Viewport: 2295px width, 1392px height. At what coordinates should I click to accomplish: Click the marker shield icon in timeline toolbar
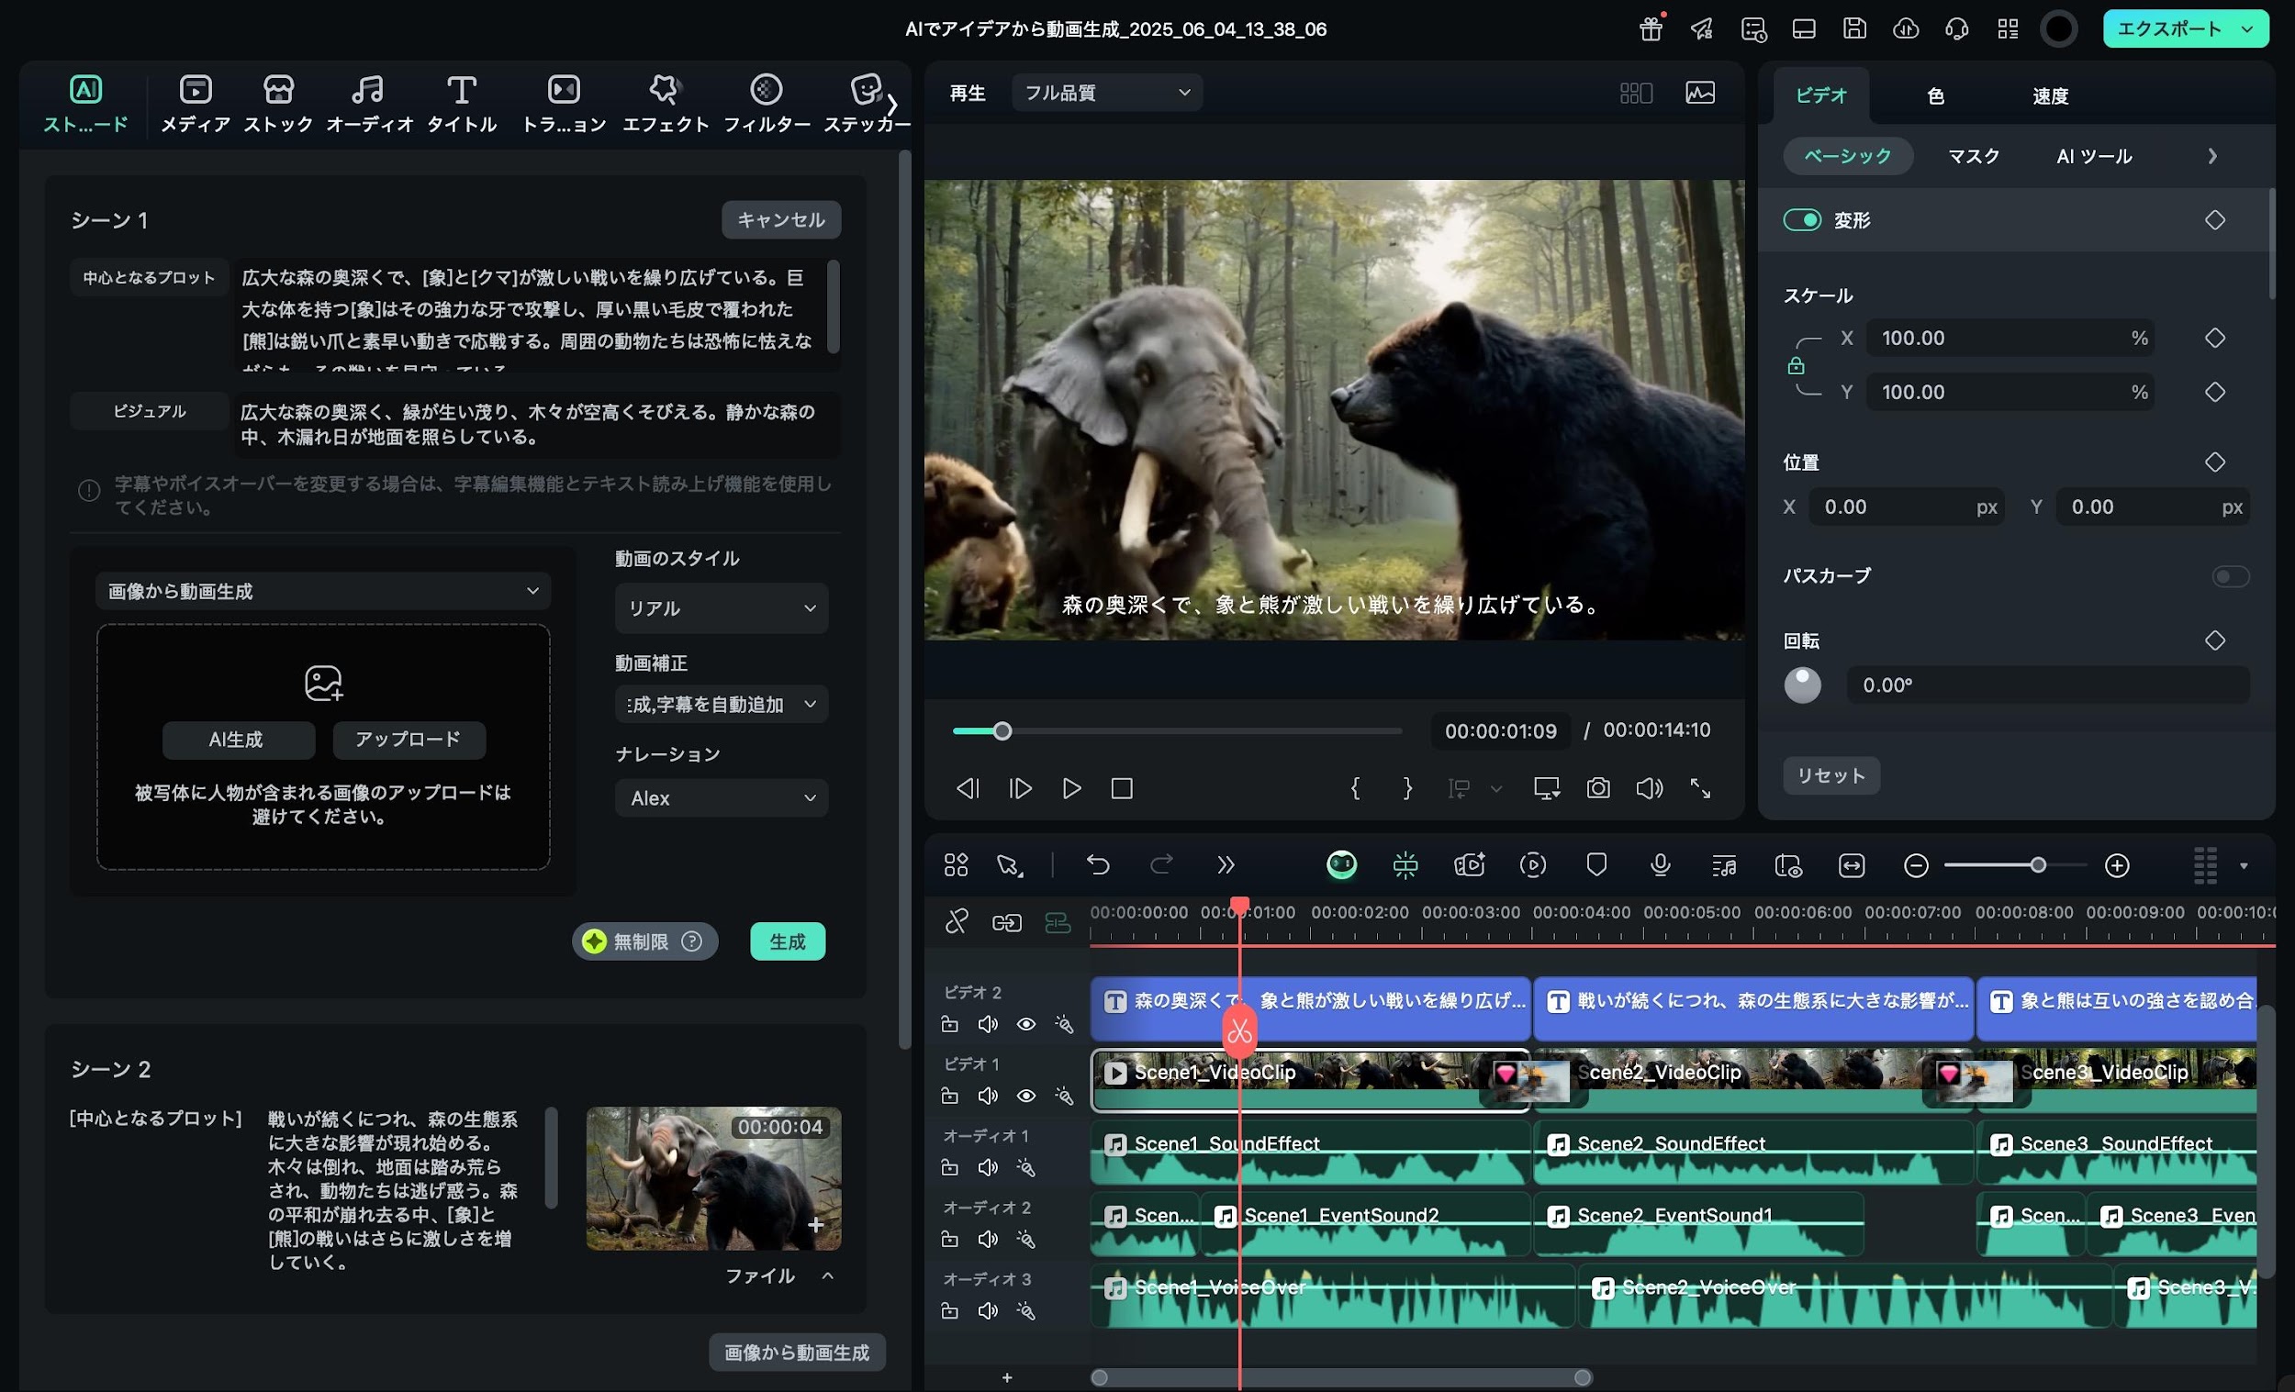1596,865
